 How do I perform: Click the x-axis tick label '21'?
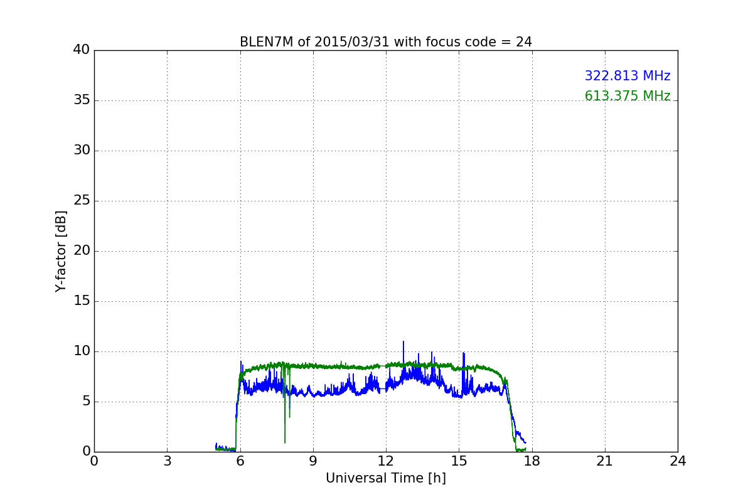click(605, 461)
